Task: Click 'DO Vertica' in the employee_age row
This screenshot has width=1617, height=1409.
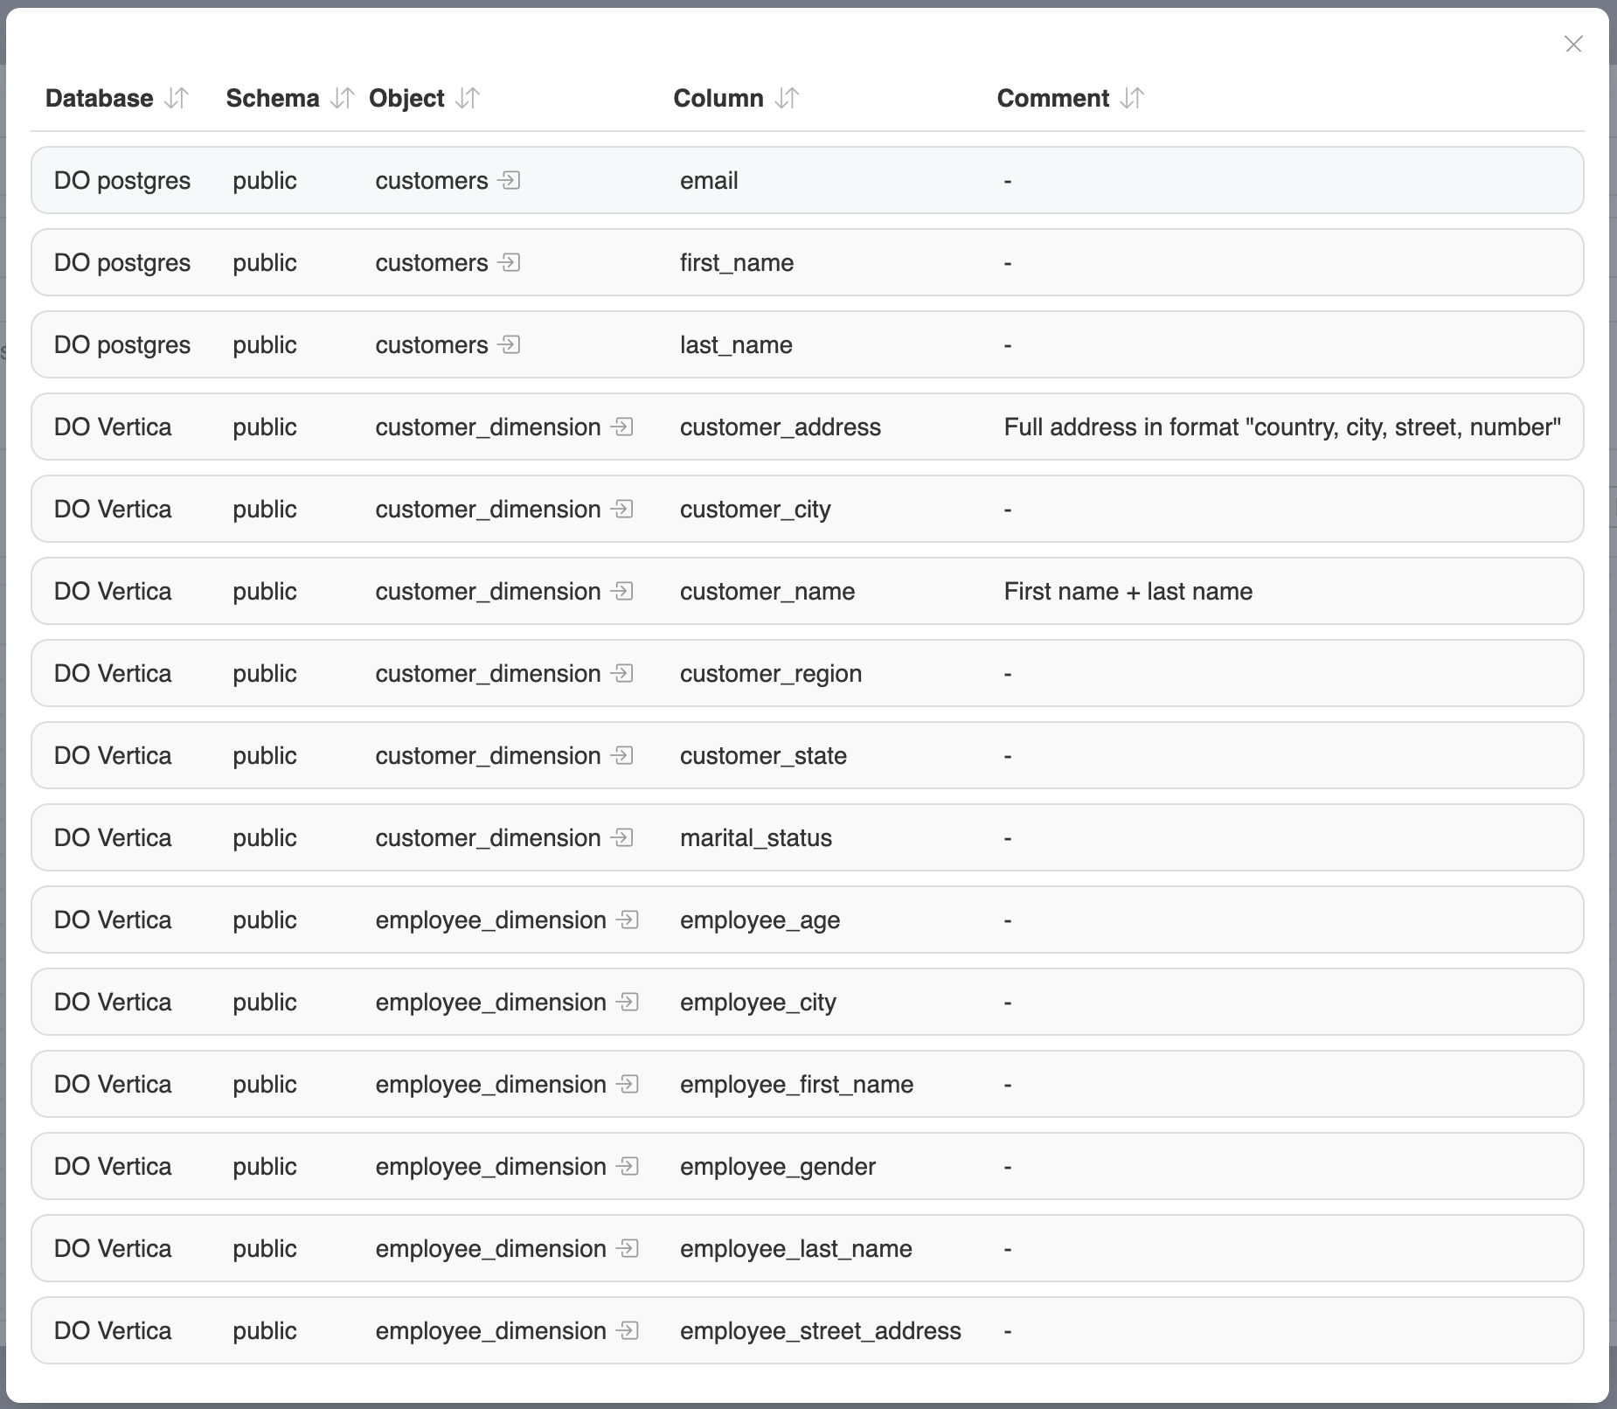Action: [x=113, y=920]
